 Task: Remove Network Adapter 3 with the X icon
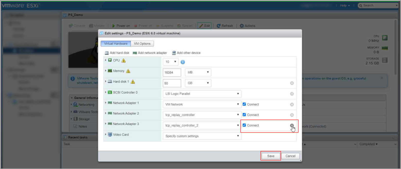(x=292, y=125)
